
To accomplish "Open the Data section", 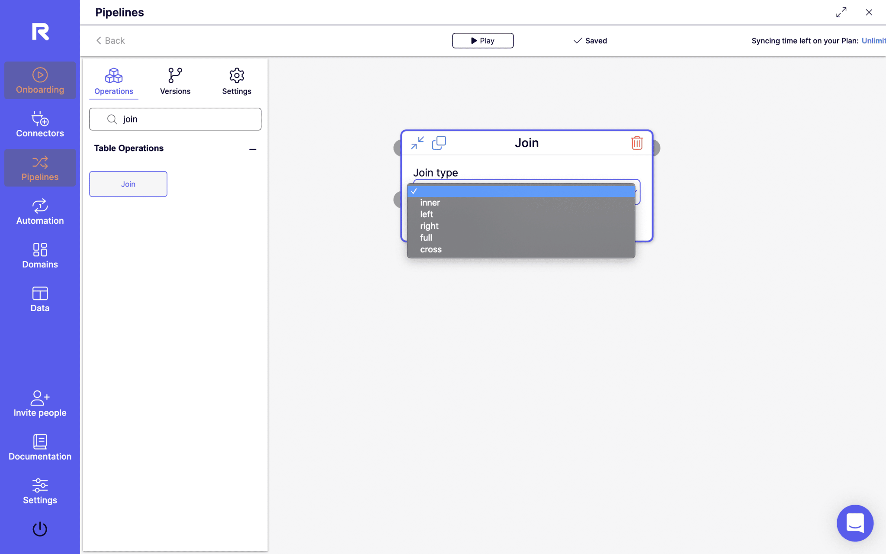I will 40,299.
